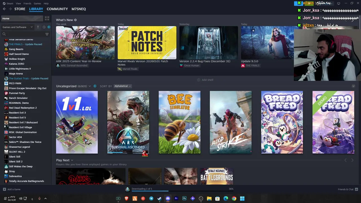Open the LIBRARY tab
The width and height of the screenshot is (361, 203).
[x=36, y=9]
